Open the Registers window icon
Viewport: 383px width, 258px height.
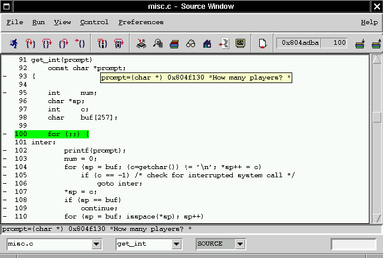[141, 43]
